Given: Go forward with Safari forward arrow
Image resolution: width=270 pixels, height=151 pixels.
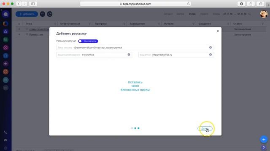Looking at the screenshot, I should 24,4.
